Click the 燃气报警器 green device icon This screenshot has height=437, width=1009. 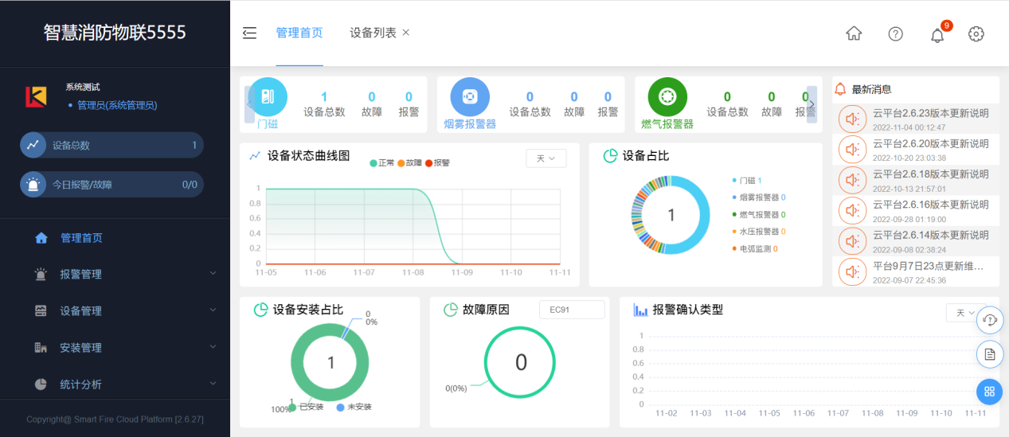667,97
